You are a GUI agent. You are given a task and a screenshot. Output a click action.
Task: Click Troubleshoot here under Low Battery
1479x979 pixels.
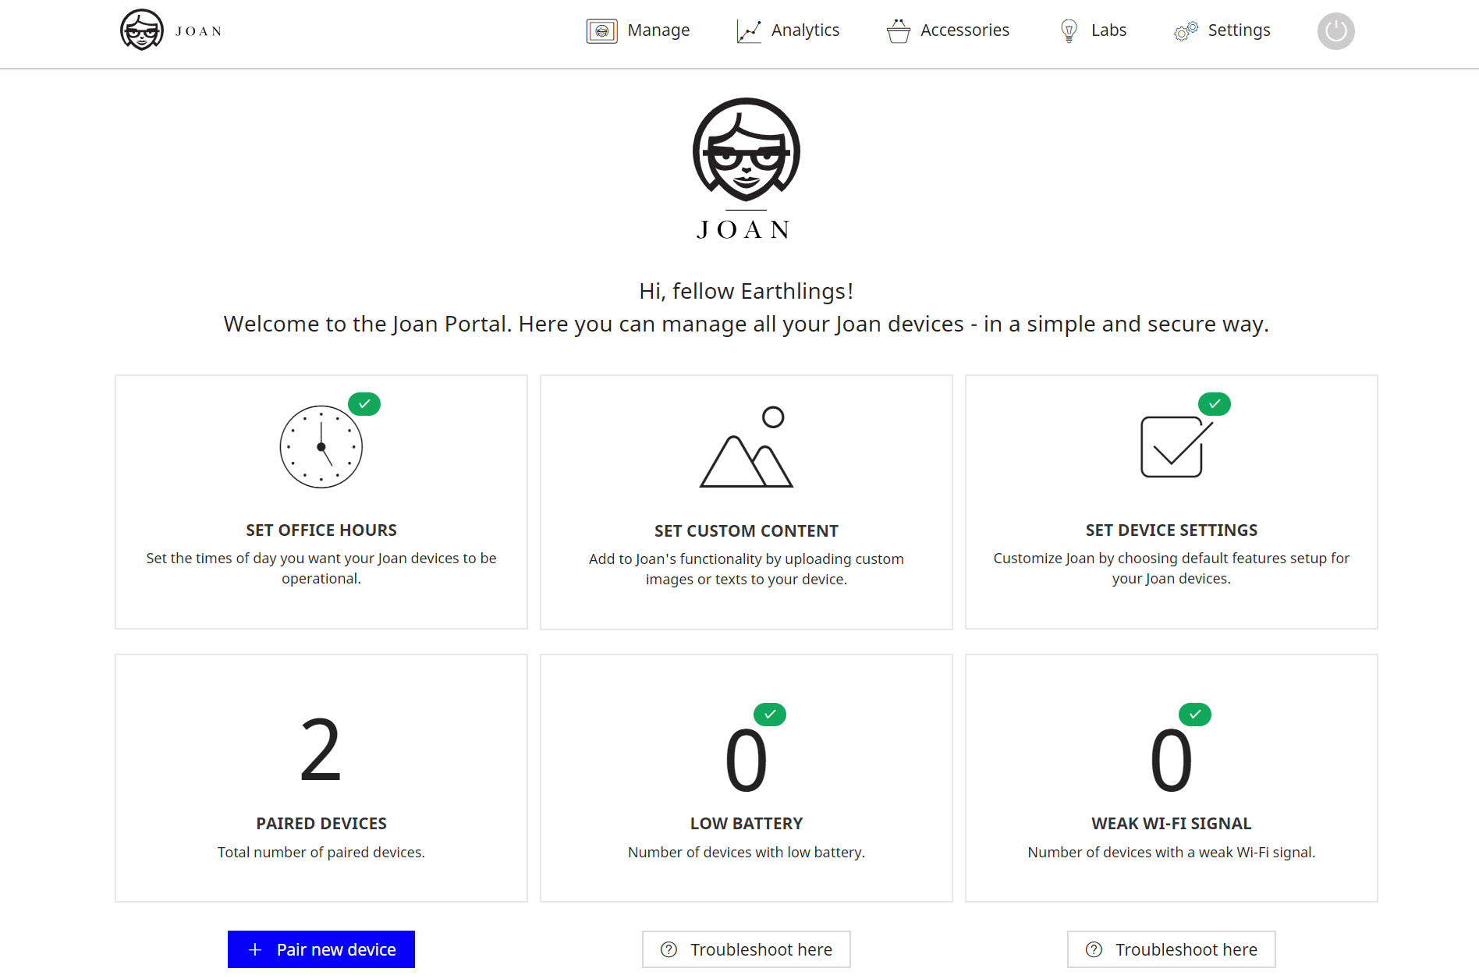(747, 949)
